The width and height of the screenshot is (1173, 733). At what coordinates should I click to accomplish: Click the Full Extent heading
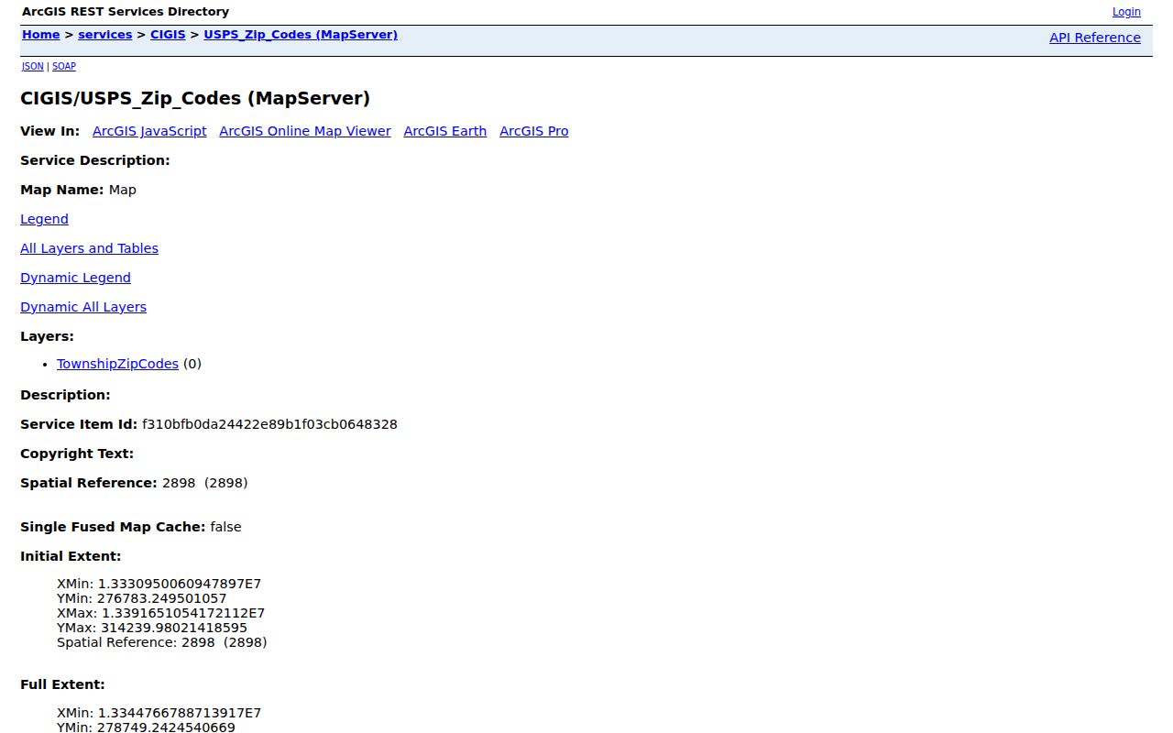pyautogui.click(x=62, y=684)
